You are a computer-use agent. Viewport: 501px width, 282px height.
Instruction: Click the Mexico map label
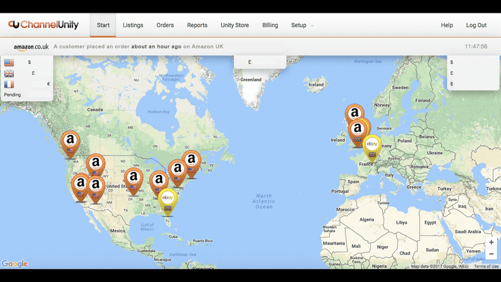117,231
